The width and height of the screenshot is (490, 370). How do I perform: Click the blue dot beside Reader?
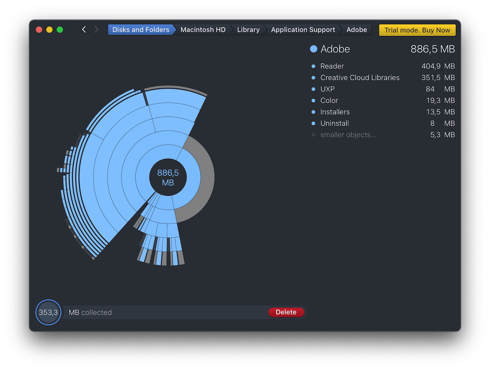click(x=314, y=66)
